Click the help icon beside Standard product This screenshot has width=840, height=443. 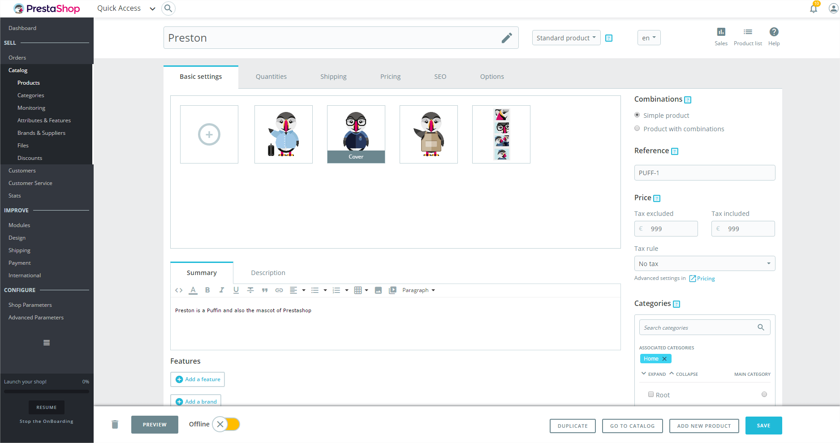[609, 38]
